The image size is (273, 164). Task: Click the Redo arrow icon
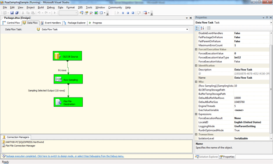46,13
